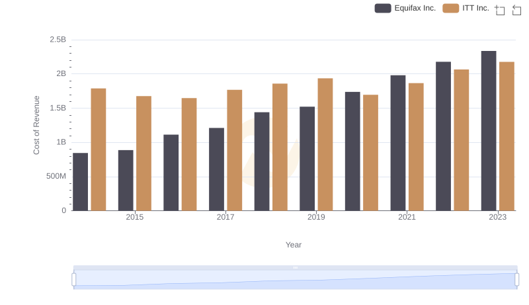Screen dimensions: 529x305
Task: Click the right handle of the range slider
Action: (517, 280)
